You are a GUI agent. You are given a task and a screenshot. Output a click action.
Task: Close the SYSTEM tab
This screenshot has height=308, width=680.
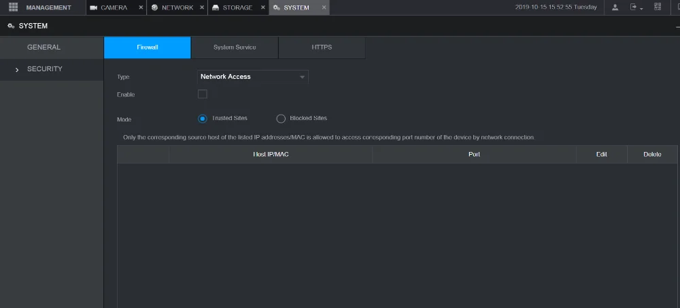324,7
